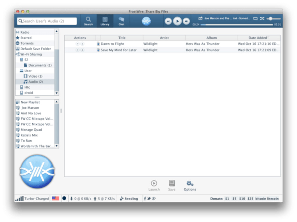Click the Launch button

tap(154, 185)
